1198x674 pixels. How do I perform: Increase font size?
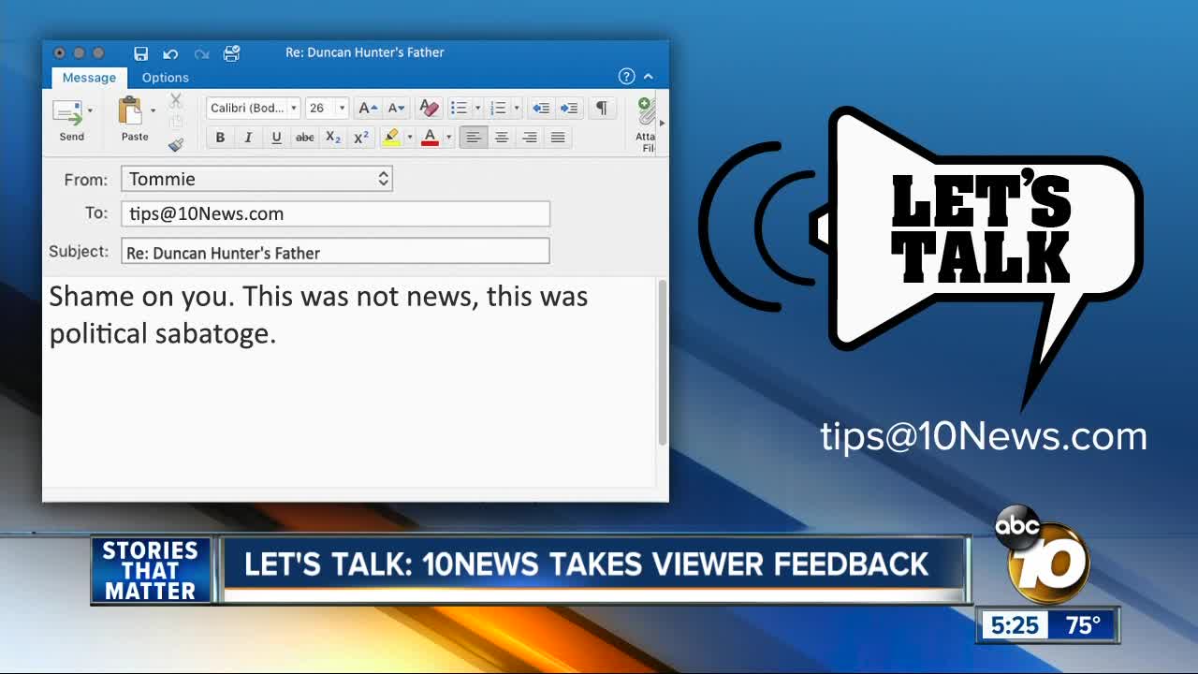368,109
